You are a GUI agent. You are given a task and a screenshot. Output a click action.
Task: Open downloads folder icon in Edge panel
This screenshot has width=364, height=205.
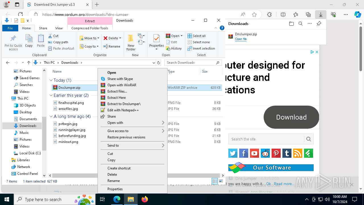click(x=291, y=24)
